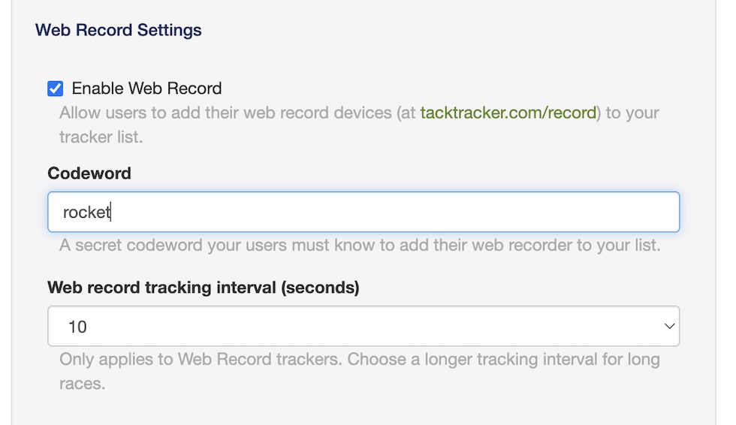Click the value 10 in interval dropdown

point(77,327)
